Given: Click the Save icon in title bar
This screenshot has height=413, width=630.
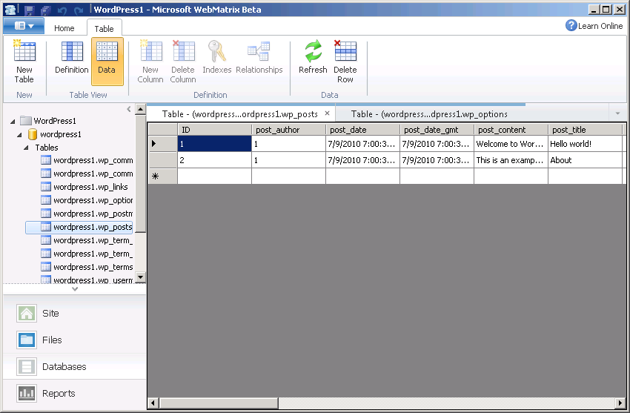Looking at the screenshot, I should pos(29,10).
